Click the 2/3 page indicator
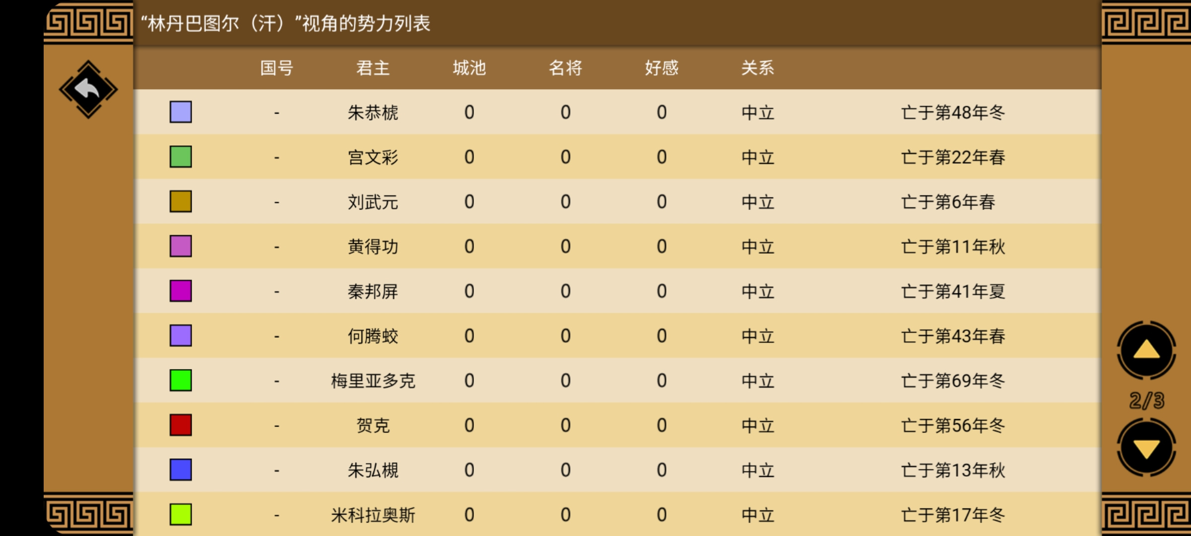The image size is (1191, 536). coord(1147,400)
